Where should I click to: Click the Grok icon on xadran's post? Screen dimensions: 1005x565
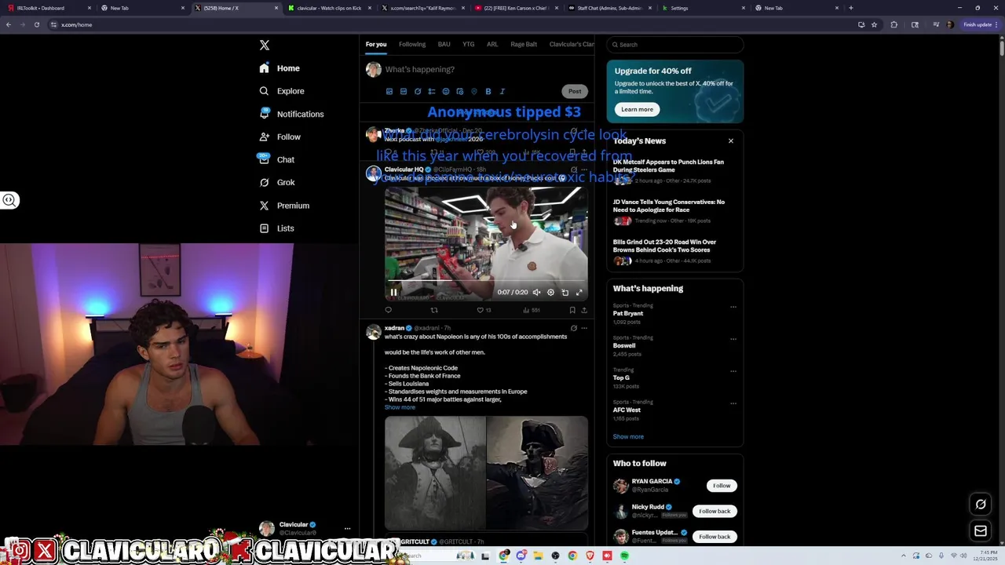click(573, 328)
